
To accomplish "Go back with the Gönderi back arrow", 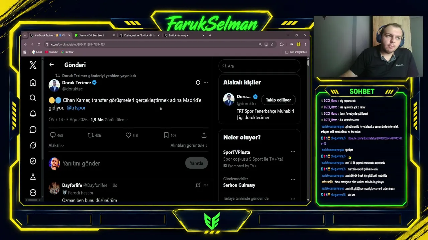I will click(x=51, y=65).
